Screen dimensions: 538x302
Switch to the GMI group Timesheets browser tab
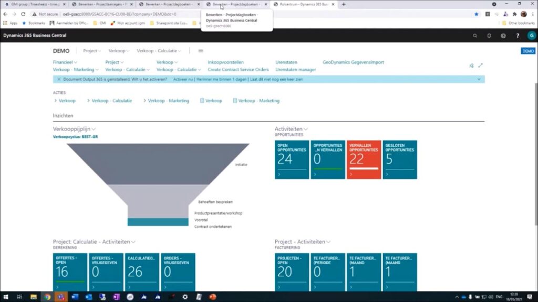point(36,4)
